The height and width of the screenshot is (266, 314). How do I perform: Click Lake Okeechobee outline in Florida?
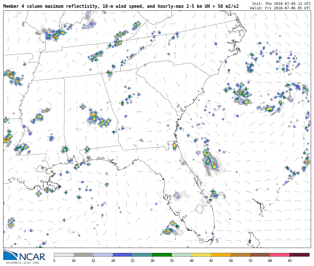199,208
